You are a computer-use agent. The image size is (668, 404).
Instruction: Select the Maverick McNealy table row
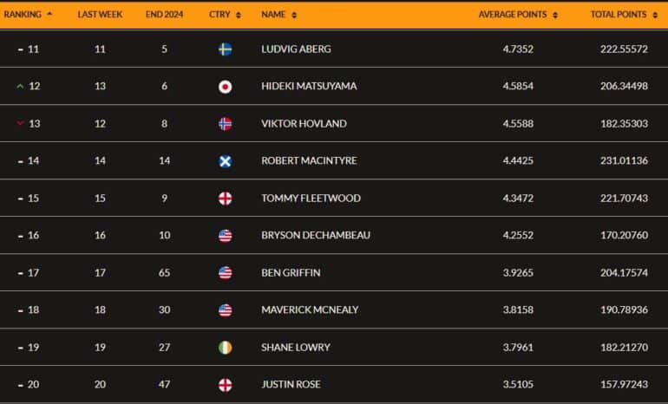pos(334,310)
